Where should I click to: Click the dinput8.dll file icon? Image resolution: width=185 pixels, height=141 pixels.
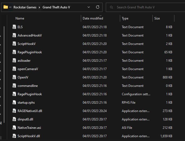(x=15, y=119)
